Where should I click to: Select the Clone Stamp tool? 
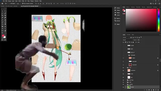point(5,20)
